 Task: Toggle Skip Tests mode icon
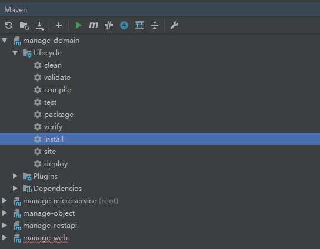(x=109, y=25)
